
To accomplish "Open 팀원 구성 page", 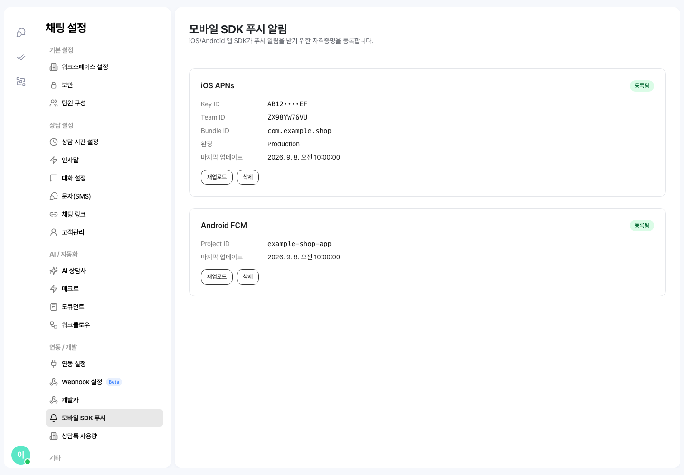I will 104,103.
